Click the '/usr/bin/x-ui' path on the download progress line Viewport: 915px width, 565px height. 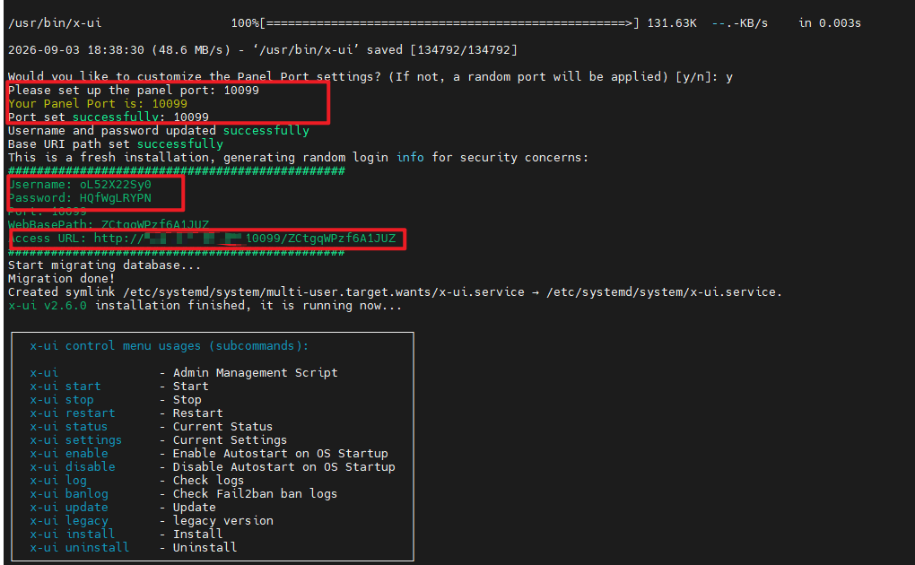[55, 23]
